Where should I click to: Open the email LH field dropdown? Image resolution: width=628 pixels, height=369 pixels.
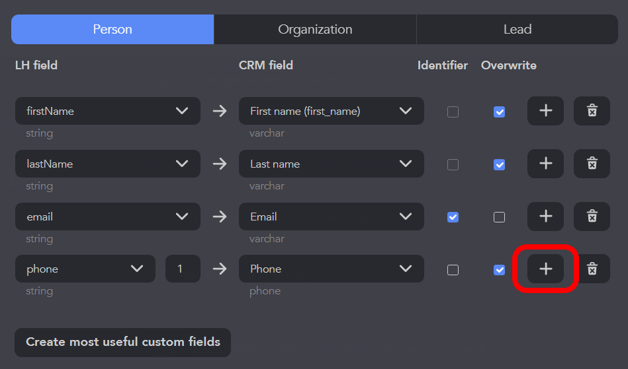(108, 217)
